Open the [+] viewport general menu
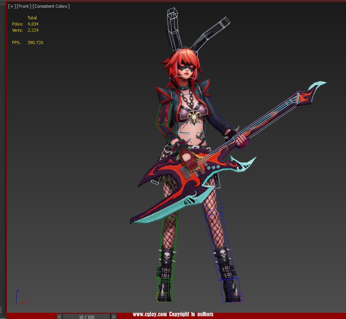346x319 pixels. point(12,6)
